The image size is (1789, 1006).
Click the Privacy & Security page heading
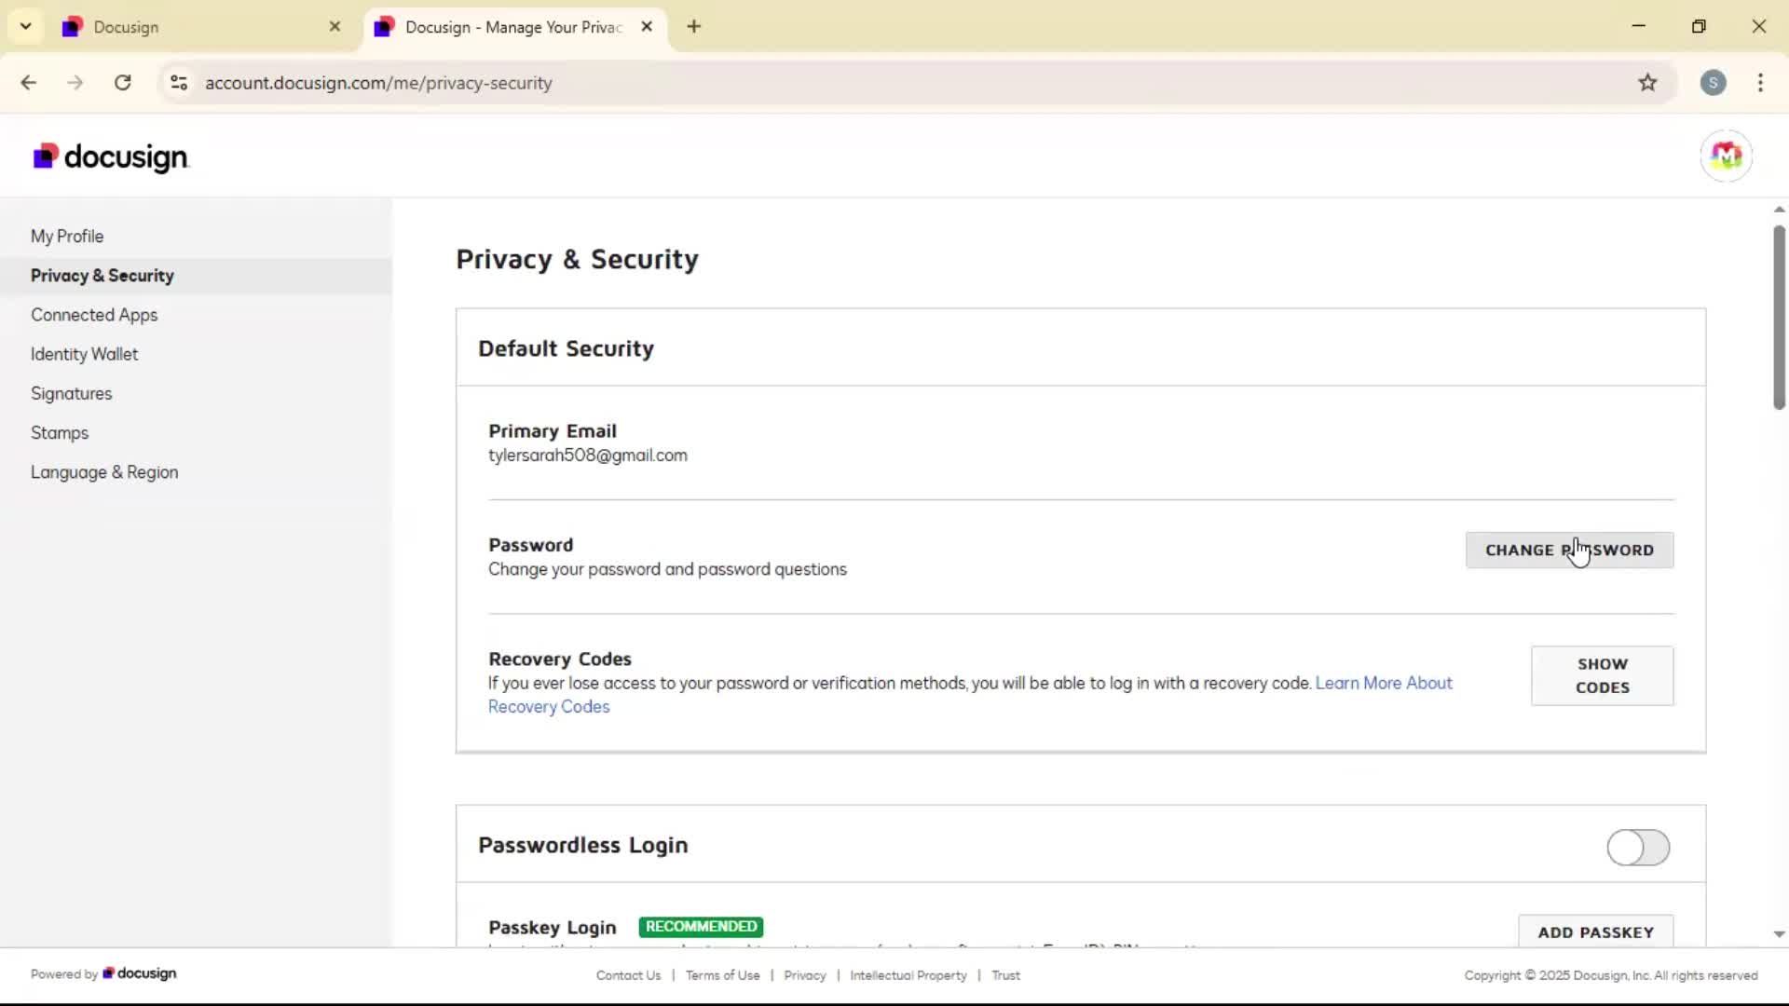click(577, 259)
